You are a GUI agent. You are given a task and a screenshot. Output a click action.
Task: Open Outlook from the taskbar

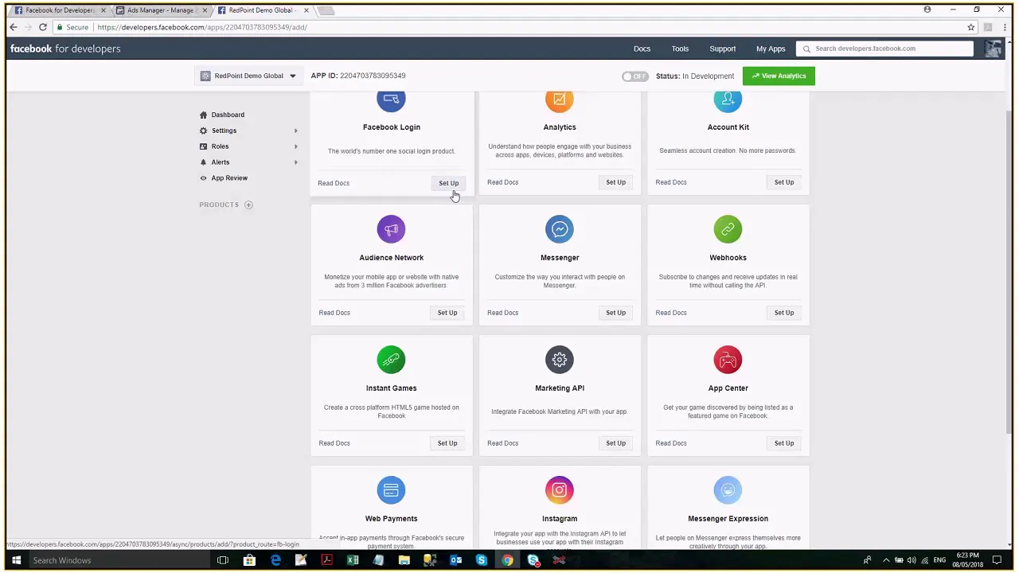tap(455, 560)
